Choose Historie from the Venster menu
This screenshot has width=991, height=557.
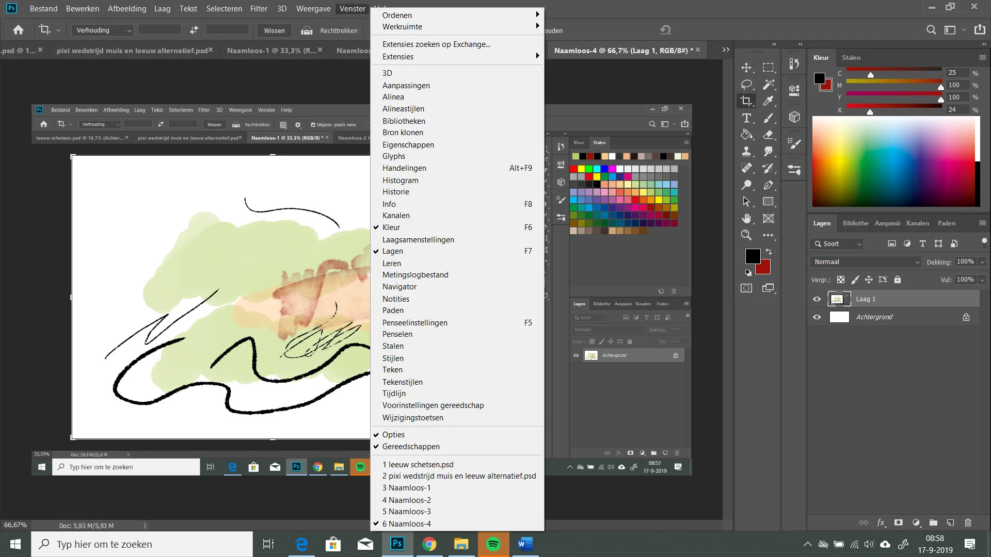(395, 192)
